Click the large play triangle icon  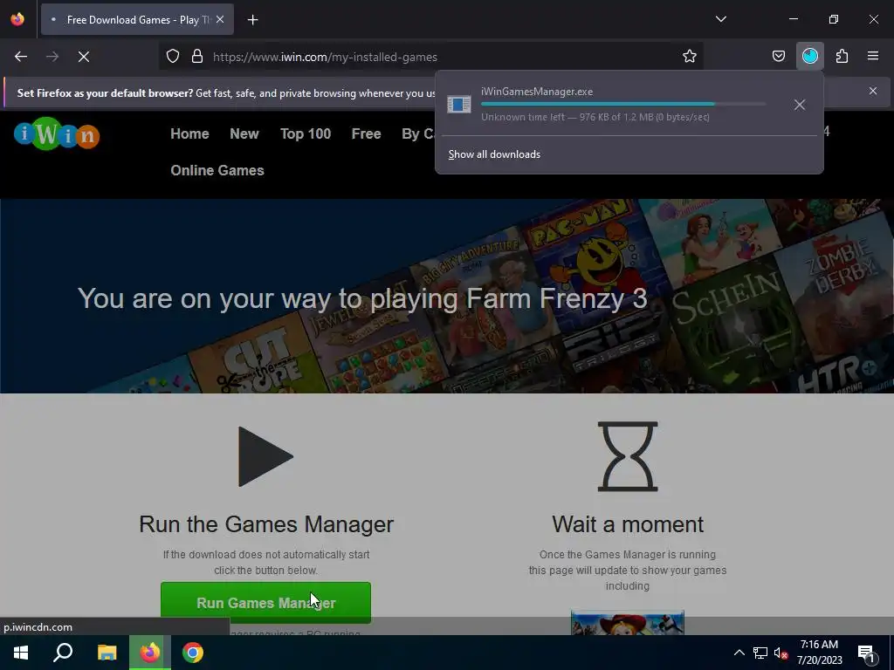[265, 456]
